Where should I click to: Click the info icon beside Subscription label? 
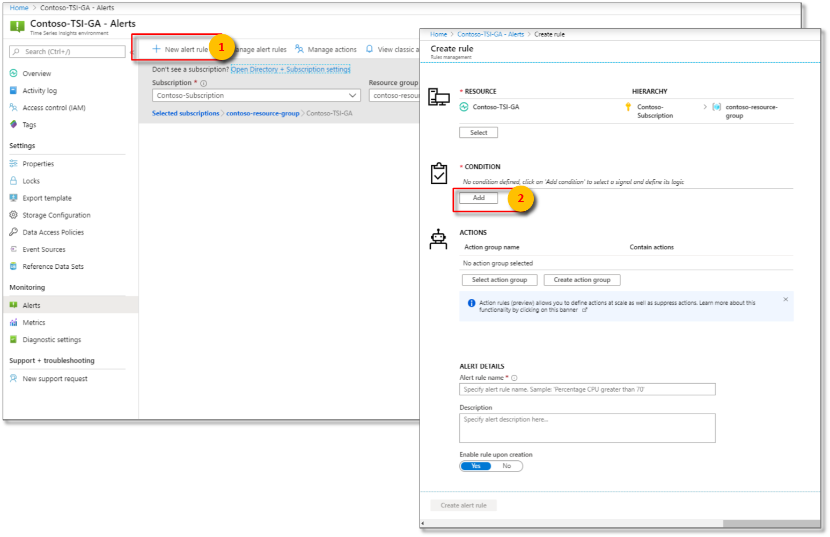pos(203,83)
